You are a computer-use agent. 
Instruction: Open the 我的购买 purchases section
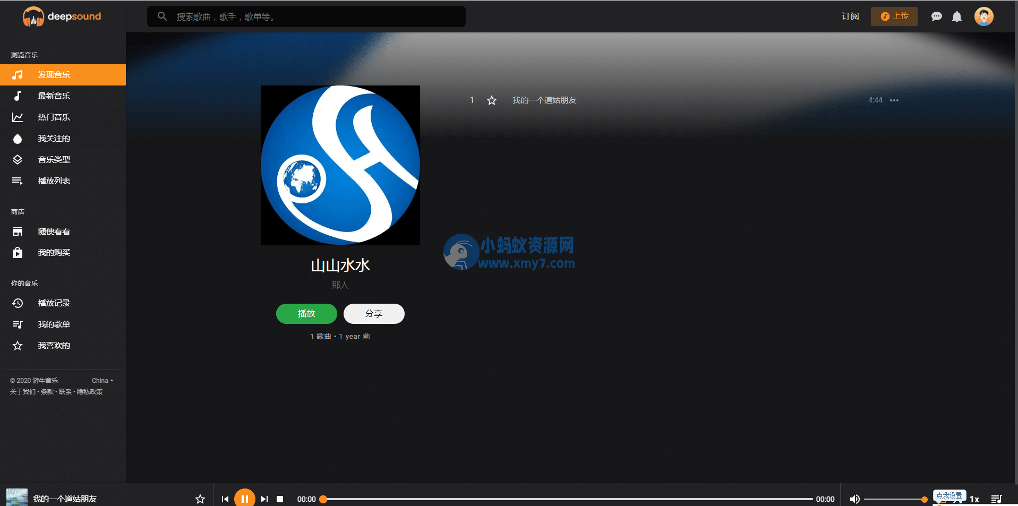pos(18,252)
